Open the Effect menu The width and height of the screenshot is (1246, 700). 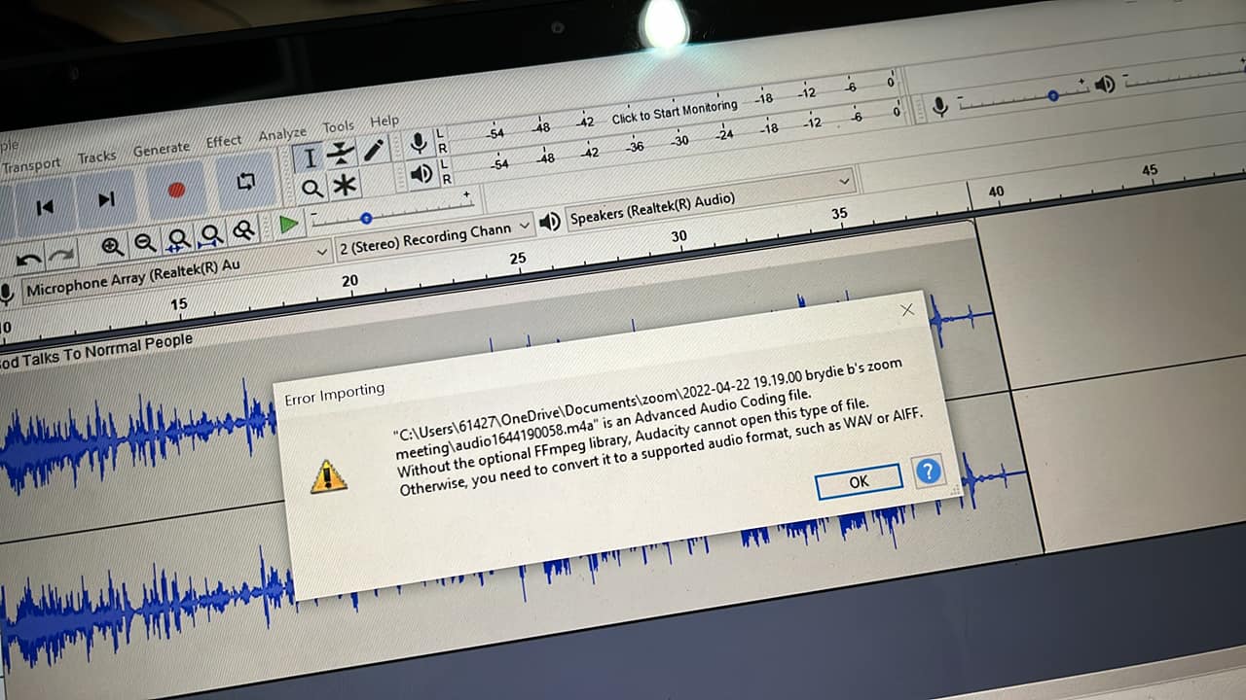pos(224,141)
